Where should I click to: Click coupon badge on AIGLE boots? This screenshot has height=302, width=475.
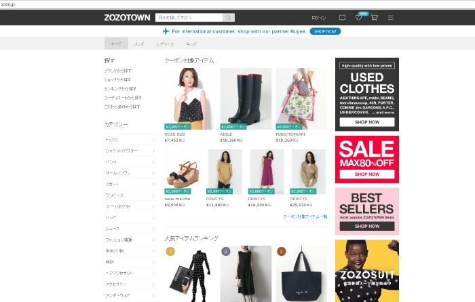pyautogui.click(x=233, y=127)
